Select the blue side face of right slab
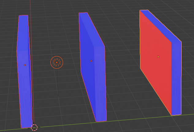 (x=176, y=80)
